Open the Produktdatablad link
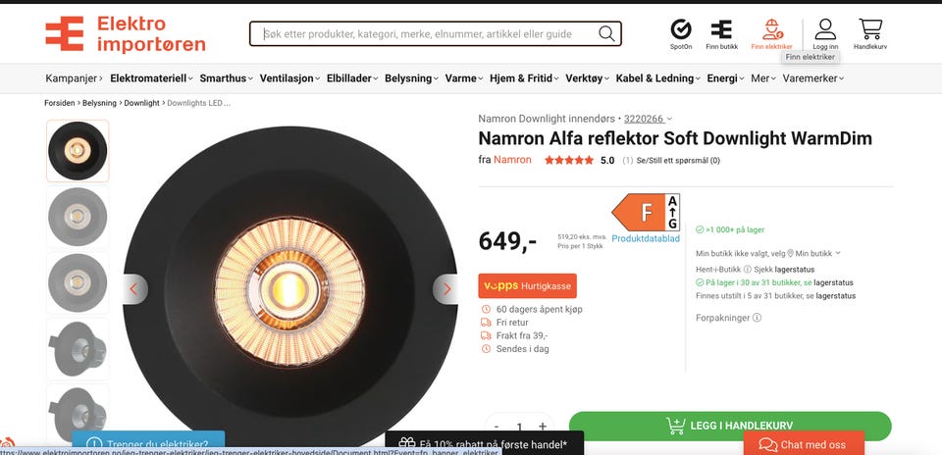This screenshot has width=942, height=455. coord(646,238)
